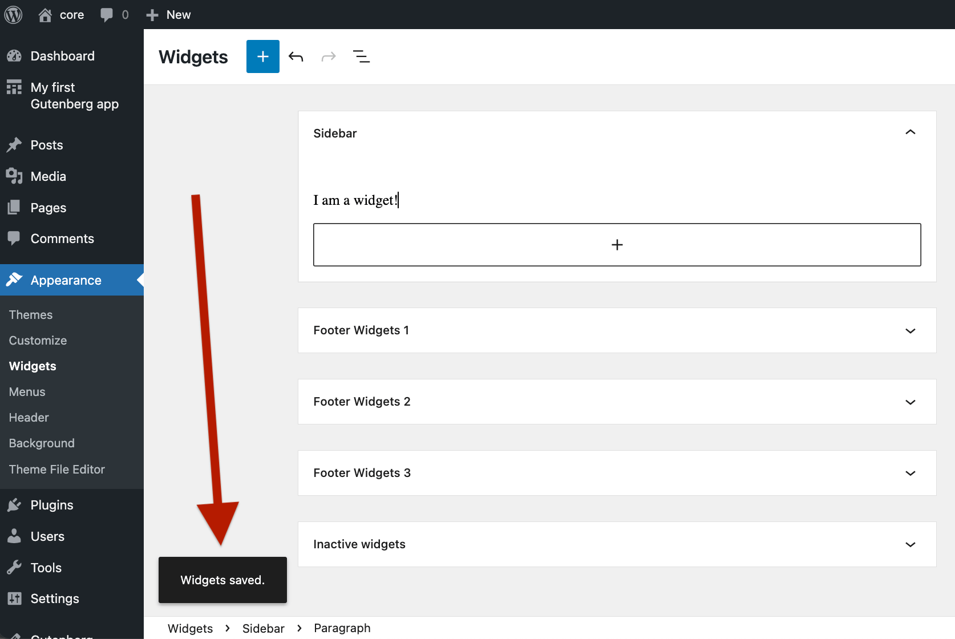Select Sidebar in the block breadcrumb
The width and height of the screenshot is (955, 639).
tap(263, 628)
